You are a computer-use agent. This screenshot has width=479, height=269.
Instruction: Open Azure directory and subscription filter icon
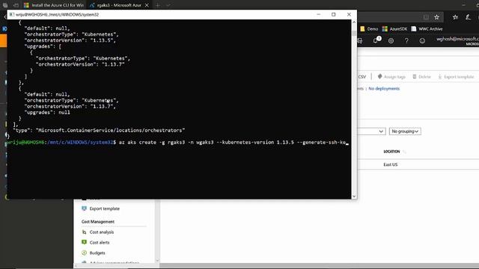[x=360, y=40]
